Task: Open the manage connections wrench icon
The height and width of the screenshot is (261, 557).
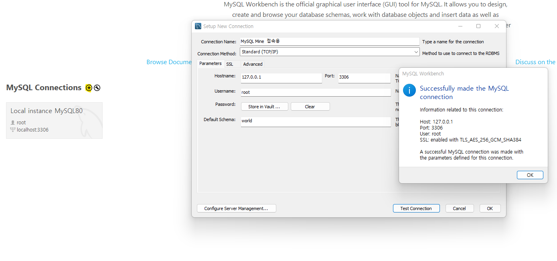Action: [97, 88]
